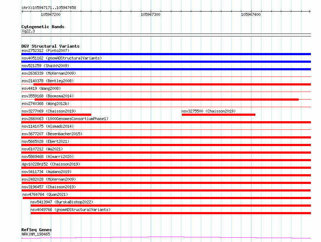
Task: Click the Cytogenetic Bands track heading
Action: 43,27
